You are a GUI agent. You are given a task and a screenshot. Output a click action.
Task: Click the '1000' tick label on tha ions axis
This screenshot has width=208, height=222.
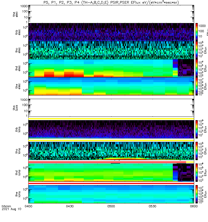click(x=24, y=100)
